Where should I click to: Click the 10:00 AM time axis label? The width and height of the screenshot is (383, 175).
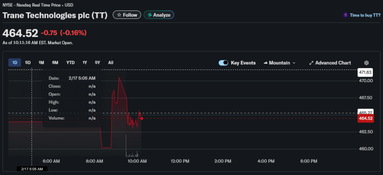[137, 161]
